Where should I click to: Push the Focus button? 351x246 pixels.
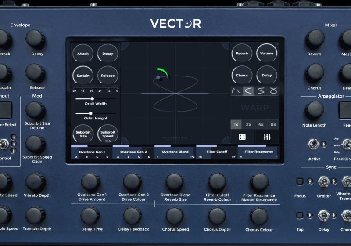(x=300, y=181)
